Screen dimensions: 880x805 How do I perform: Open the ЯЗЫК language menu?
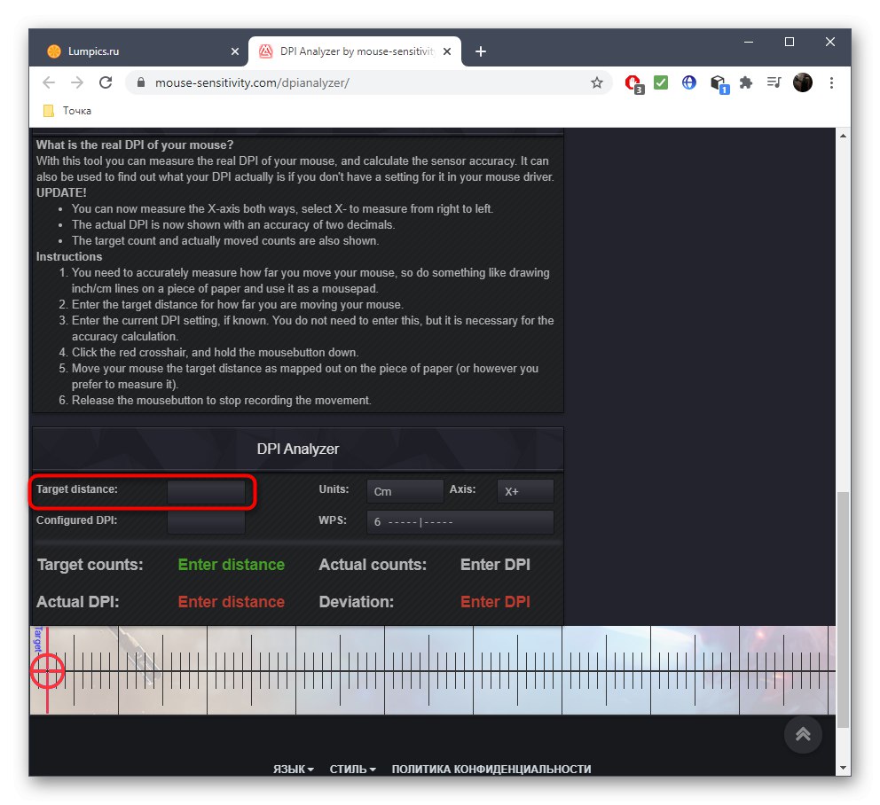point(294,769)
